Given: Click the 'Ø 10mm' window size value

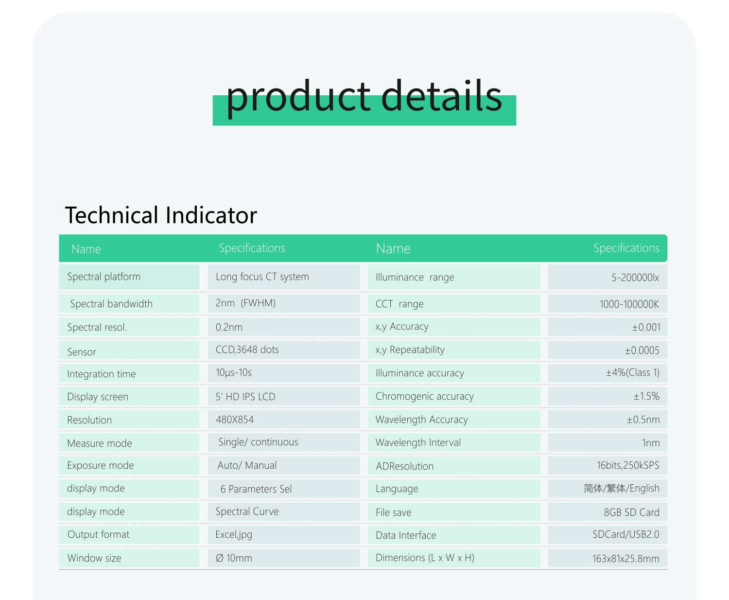Looking at the screenshot, I should [x=234, y=558].
